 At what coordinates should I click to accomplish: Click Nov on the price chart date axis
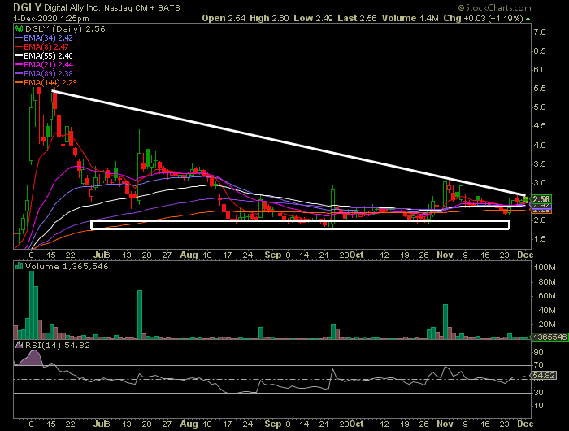click(x=445, y=255)
